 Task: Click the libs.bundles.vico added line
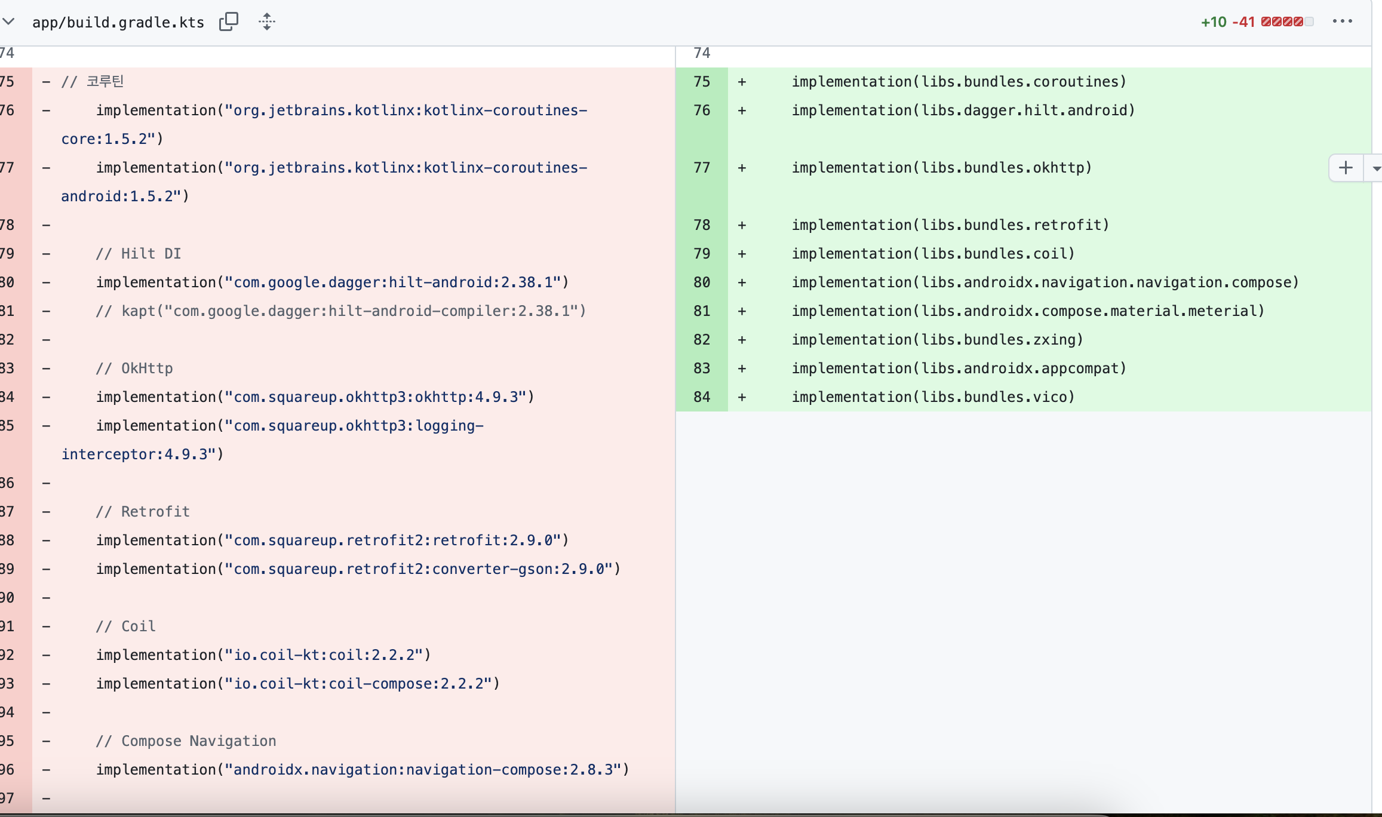click(933, 397)
